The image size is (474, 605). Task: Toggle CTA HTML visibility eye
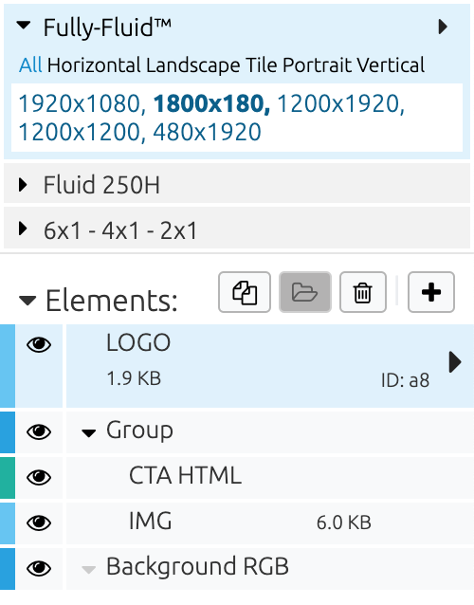tap(39, 477)
